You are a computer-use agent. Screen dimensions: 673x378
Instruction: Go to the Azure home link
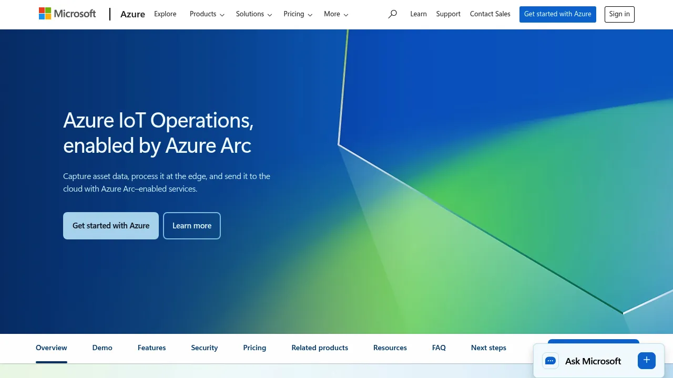(x=132, y=14)
